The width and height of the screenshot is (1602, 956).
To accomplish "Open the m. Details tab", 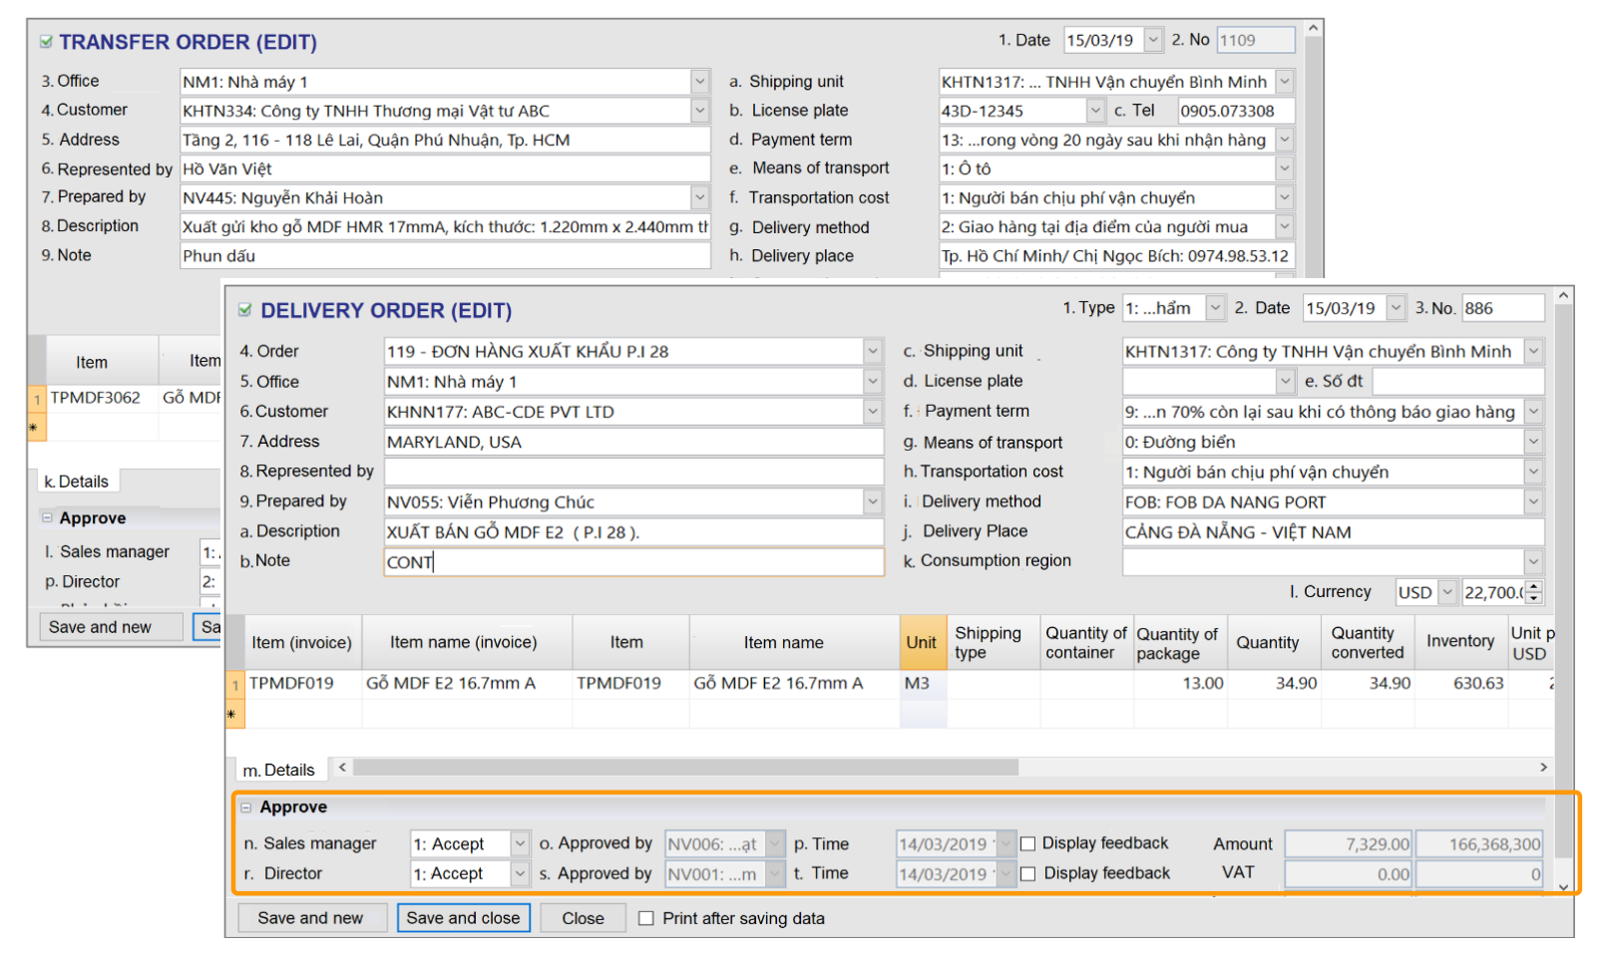I will [279, 771].
